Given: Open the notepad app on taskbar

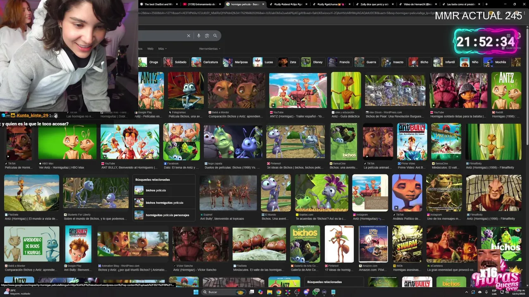Looking at the screenshot, I should [333, 292].
